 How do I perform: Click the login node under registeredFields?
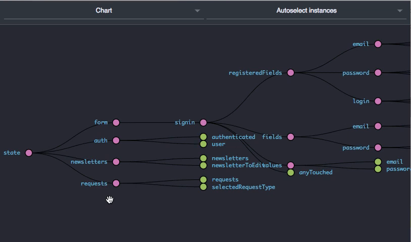(x=378, y=101)
